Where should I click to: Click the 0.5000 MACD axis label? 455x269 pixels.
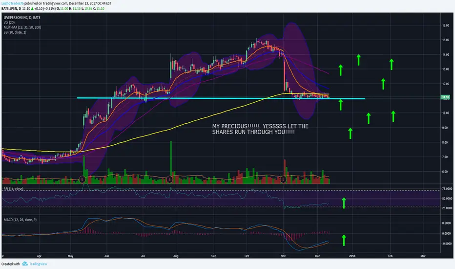point(446,224)
